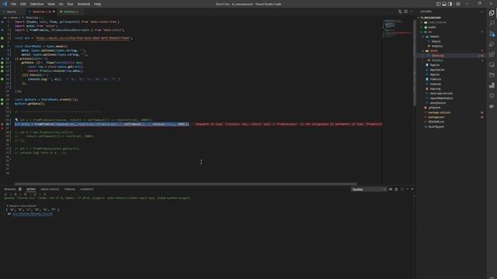Open the Selection menu
The image size is (497, 279).
point(36,4)
